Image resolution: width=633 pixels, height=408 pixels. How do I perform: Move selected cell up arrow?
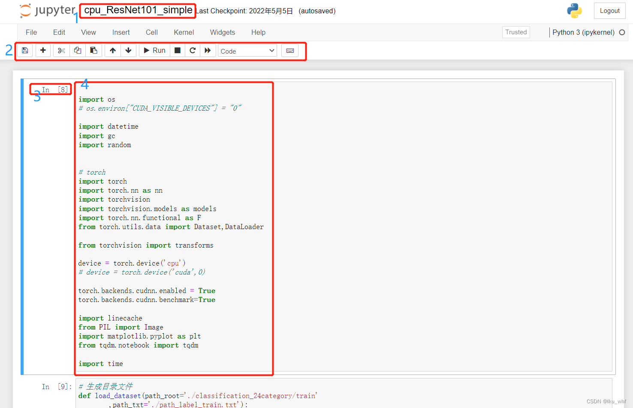pos(113,51)
